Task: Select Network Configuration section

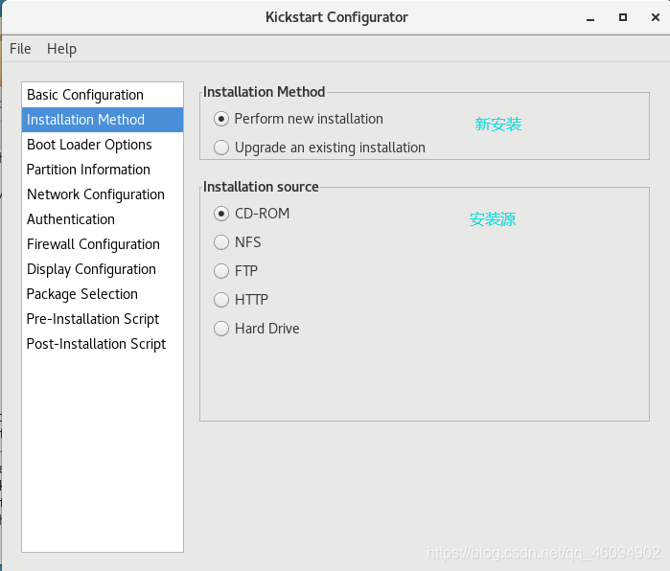Action: [103, 194]
